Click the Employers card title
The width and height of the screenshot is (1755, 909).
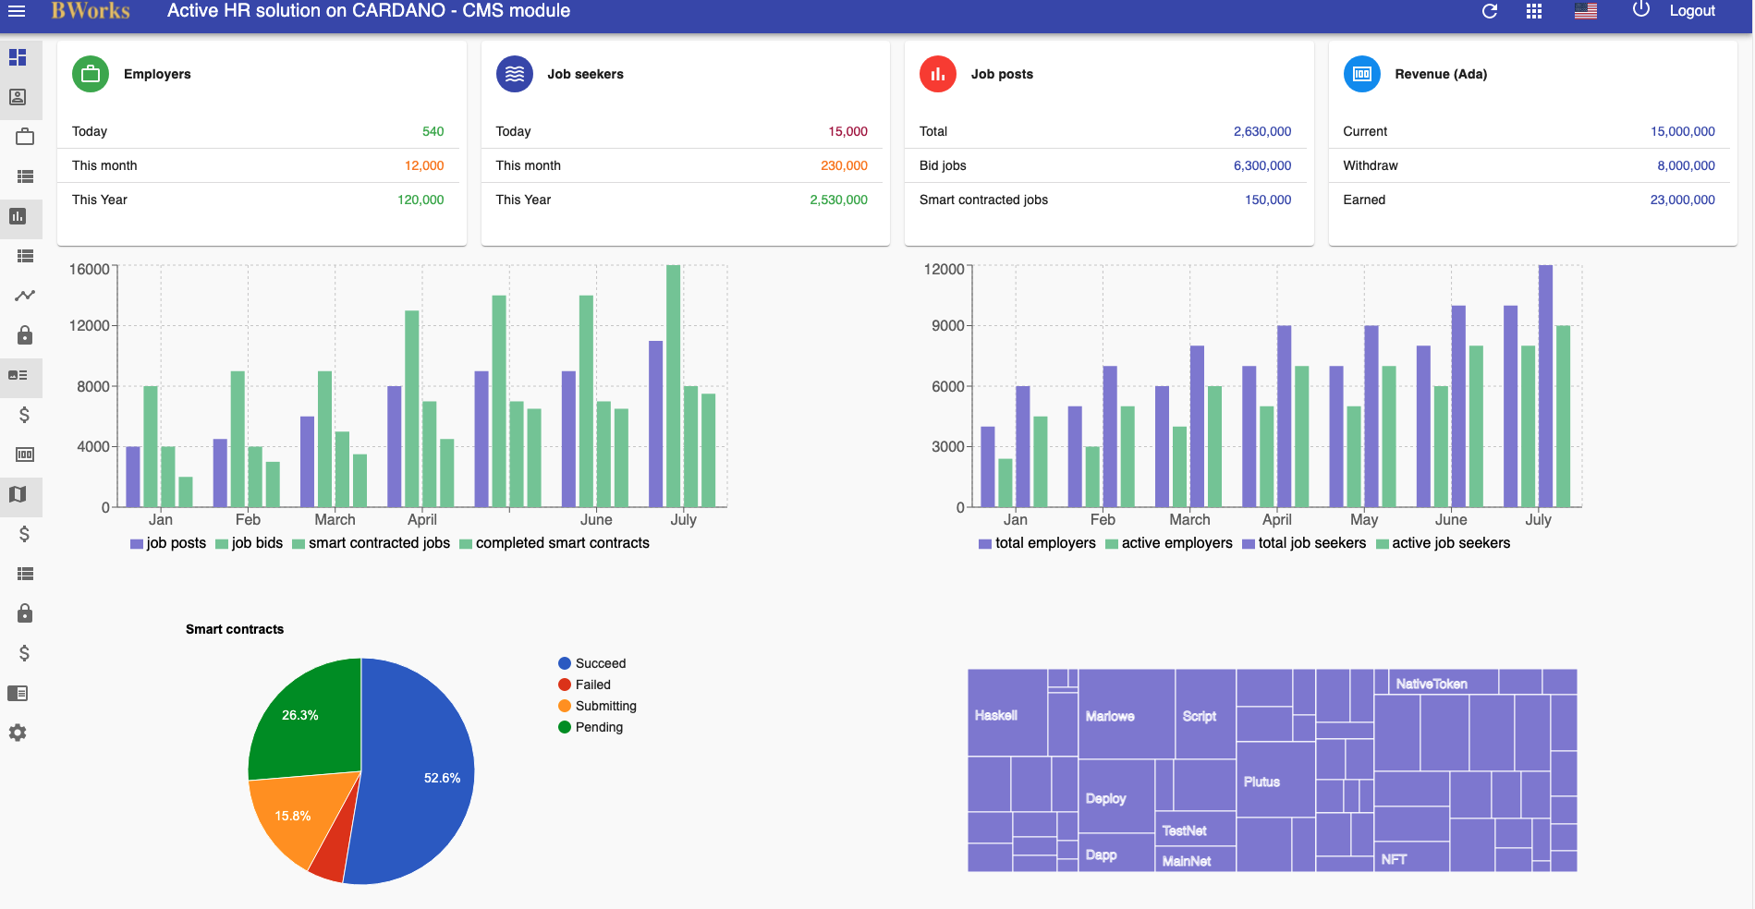point(157,74)
